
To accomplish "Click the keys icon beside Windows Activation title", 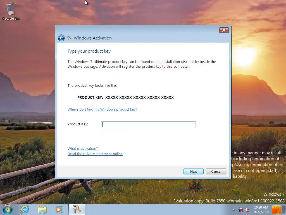I will tap(69, 38).
